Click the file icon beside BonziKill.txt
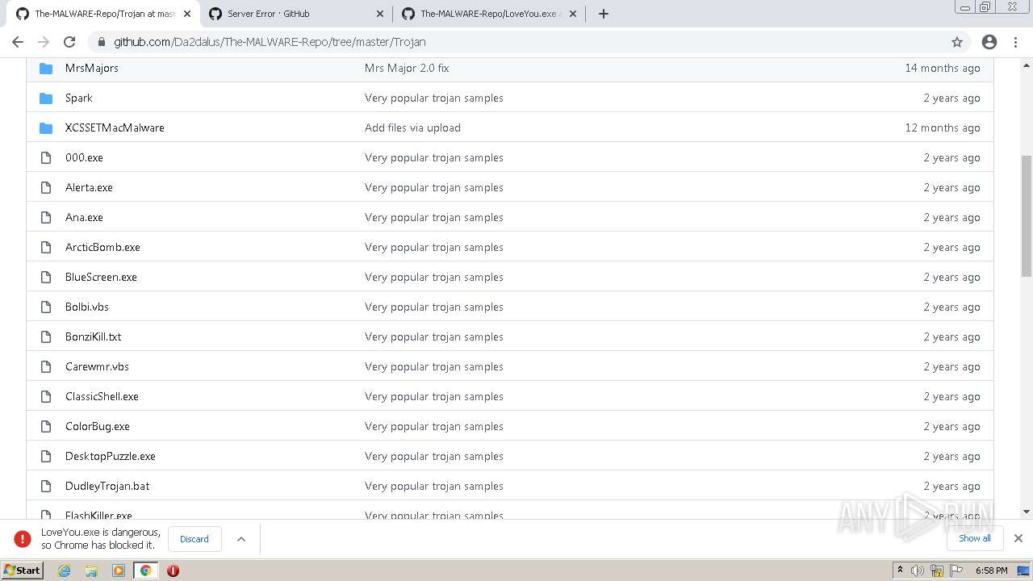 coord(46,337)
